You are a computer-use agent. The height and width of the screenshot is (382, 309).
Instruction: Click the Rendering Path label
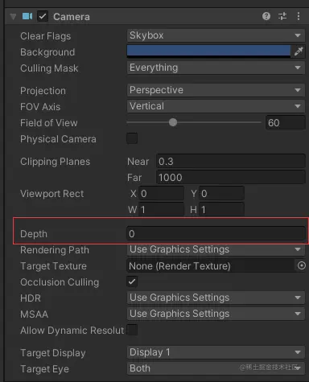(55, 250)
